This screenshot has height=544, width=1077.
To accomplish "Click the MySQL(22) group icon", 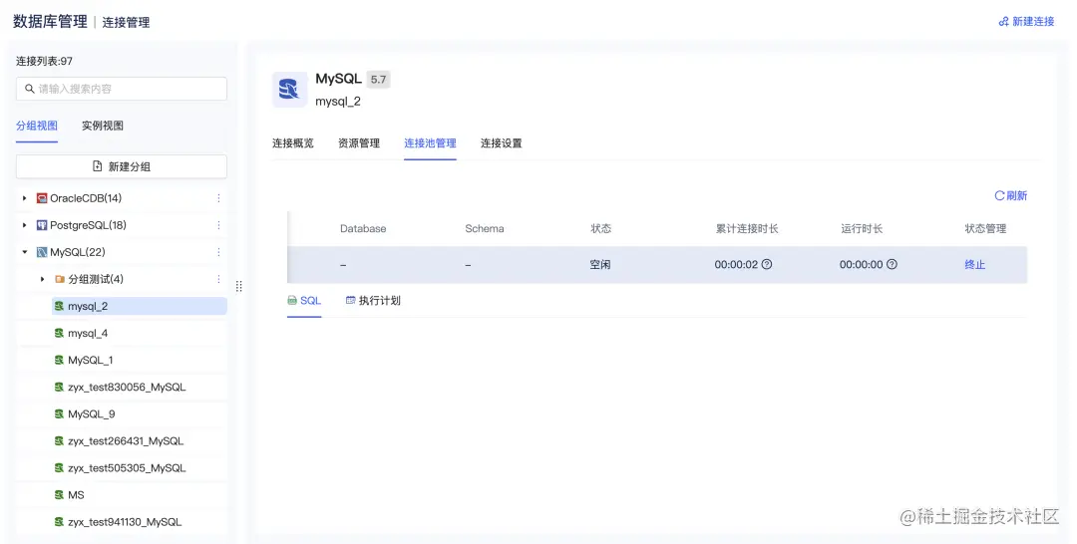I will [42, 252].
